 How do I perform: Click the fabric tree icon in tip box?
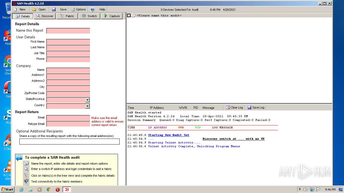[26, 176]
